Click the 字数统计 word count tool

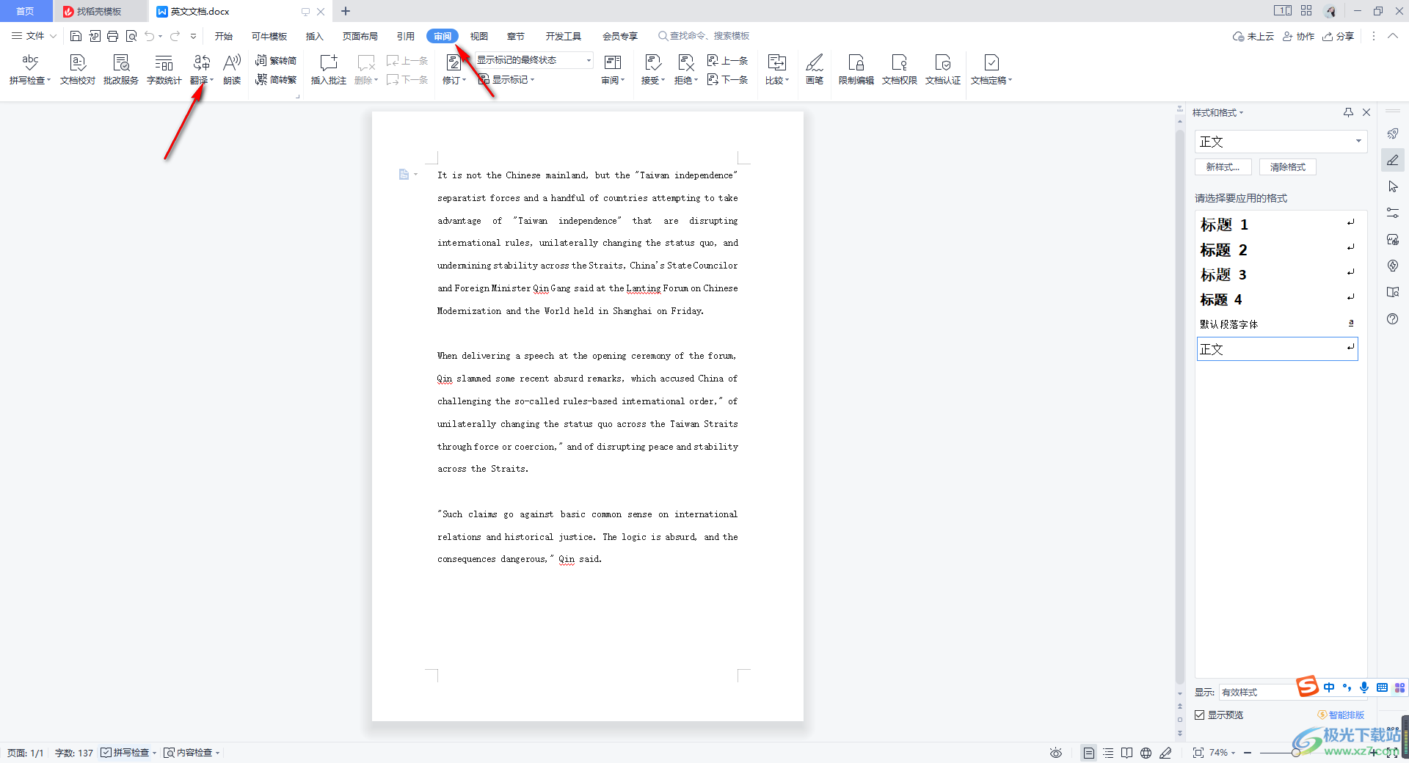164,70
